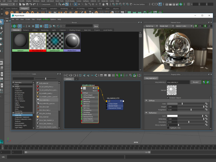
Task: Click the mia_material_x entry in Create list
Action: [47, 100]
